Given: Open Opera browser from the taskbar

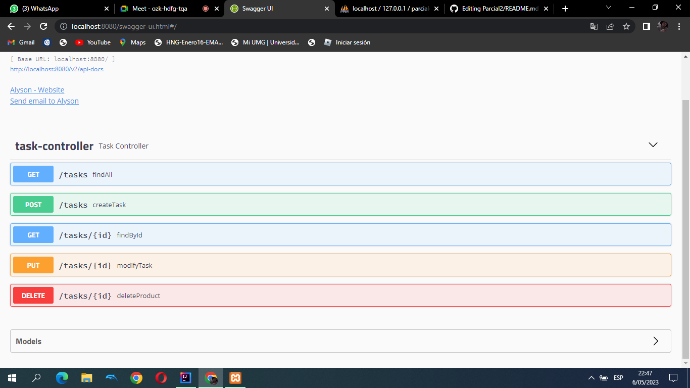Looking at the screenshot, I should (x=161, y=378).
